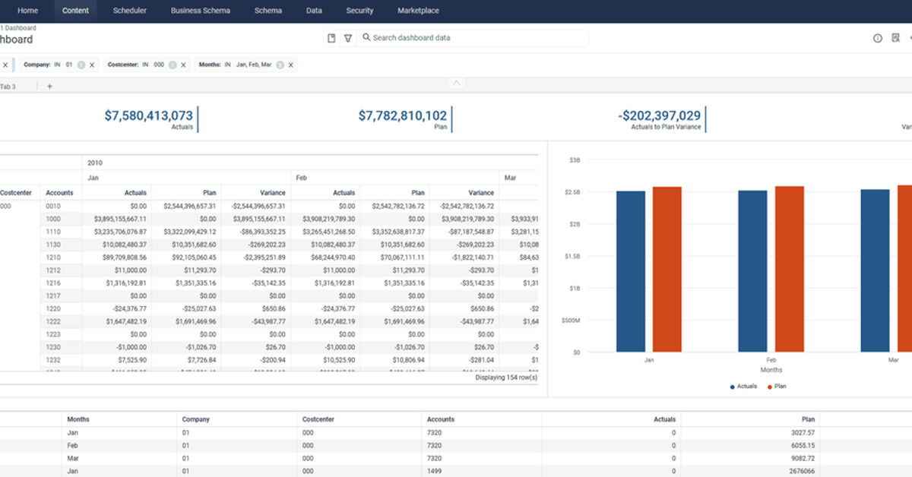Open the Security menu
Screen dimensions: 912x477
pos(359,11)
